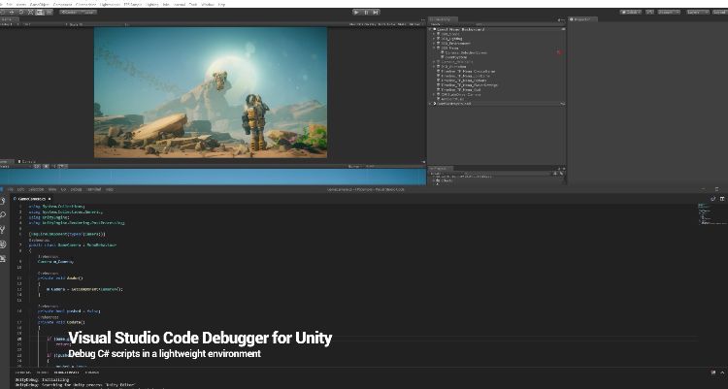Screen dimensions: 728x389
Task: Expand the last scene row in Hierarchy
Action: (430, 104)
